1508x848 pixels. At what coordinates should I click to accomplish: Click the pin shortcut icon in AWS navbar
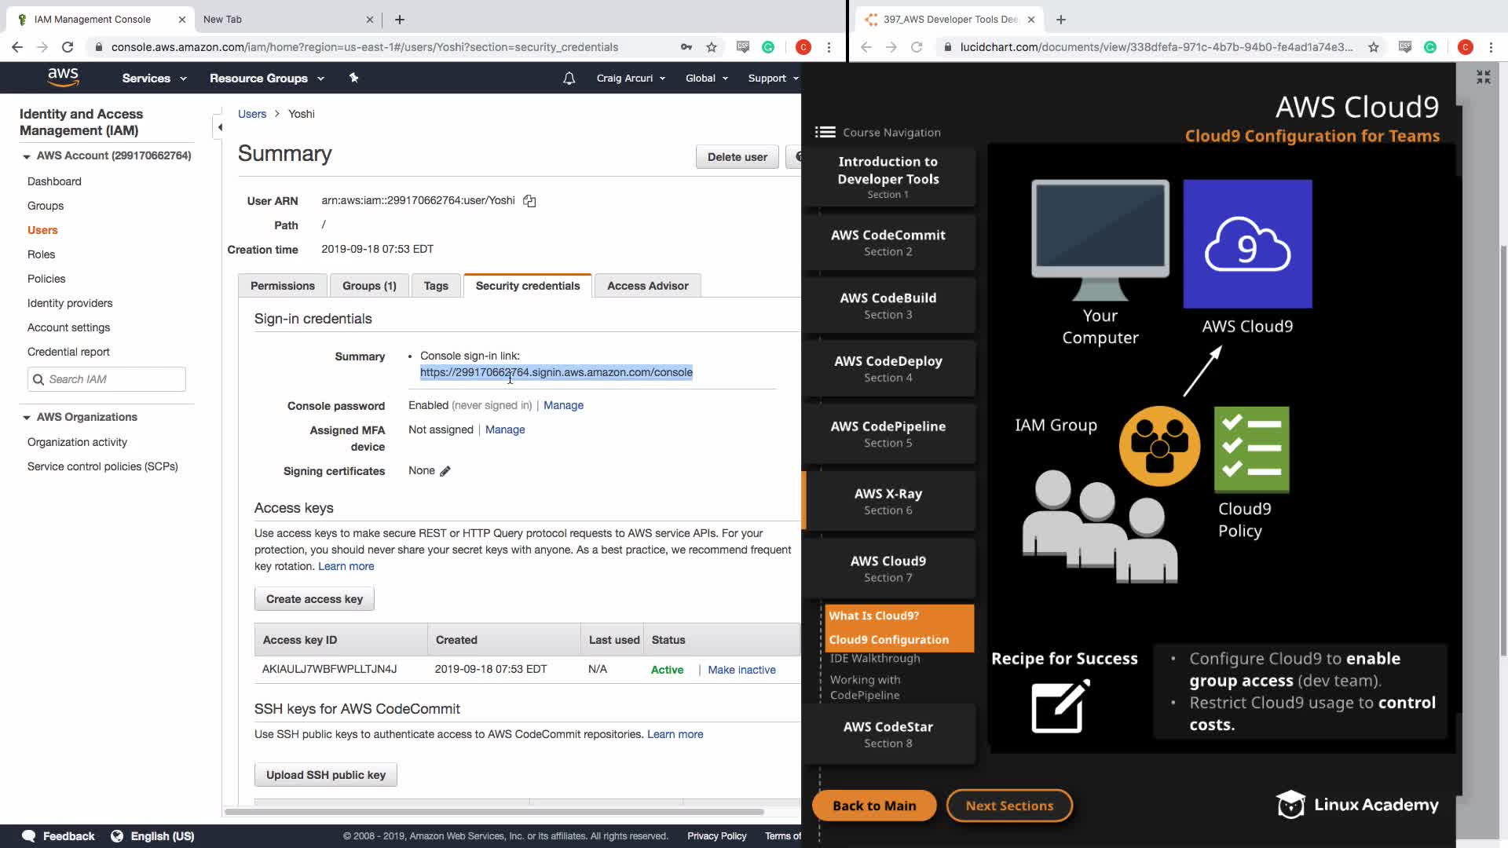pyautogui.click(x=353, y=78)
